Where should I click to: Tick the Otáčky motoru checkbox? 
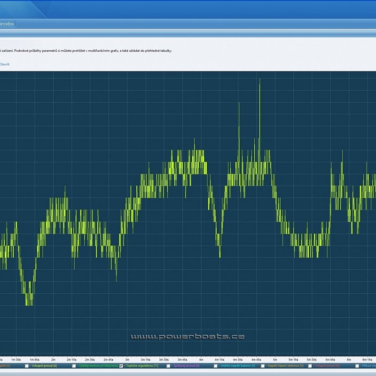point(74,366)
